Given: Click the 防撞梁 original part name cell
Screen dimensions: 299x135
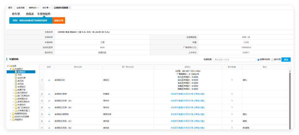Looking at the screenshot, I should [x=128, y=94].
